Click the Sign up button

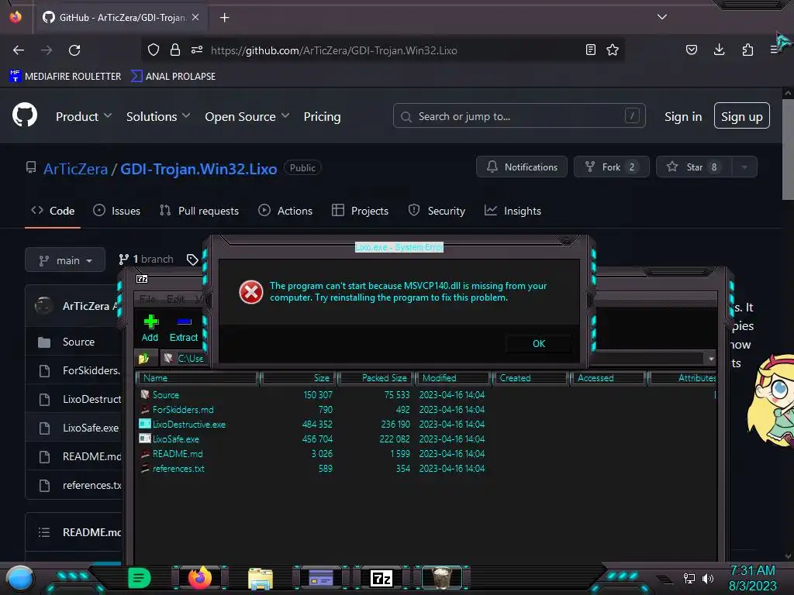click(x=742, y=116)
